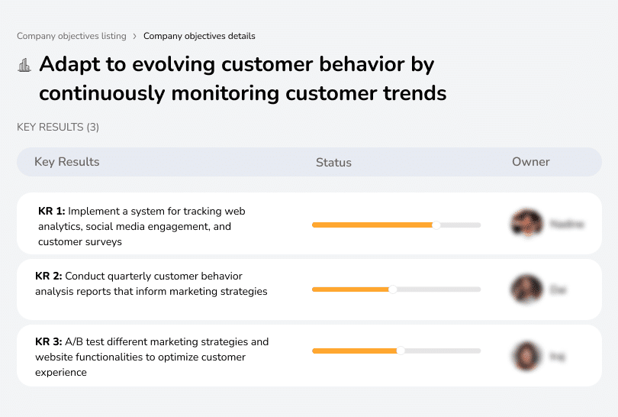Image resolution: width=618 pixels, height=417 pixels.
Task: Select the Status column header
Action: click(x=333, y=162)
